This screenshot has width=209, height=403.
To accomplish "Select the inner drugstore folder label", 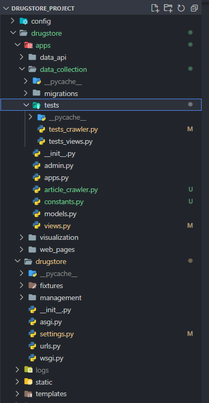I will pyautogui.click(x=51, y=262).
